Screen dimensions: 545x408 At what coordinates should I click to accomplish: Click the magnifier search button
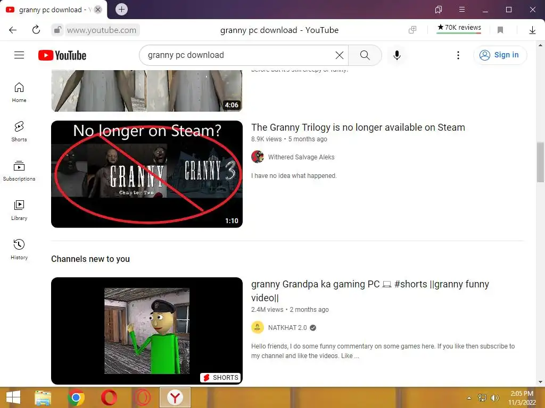365,55
